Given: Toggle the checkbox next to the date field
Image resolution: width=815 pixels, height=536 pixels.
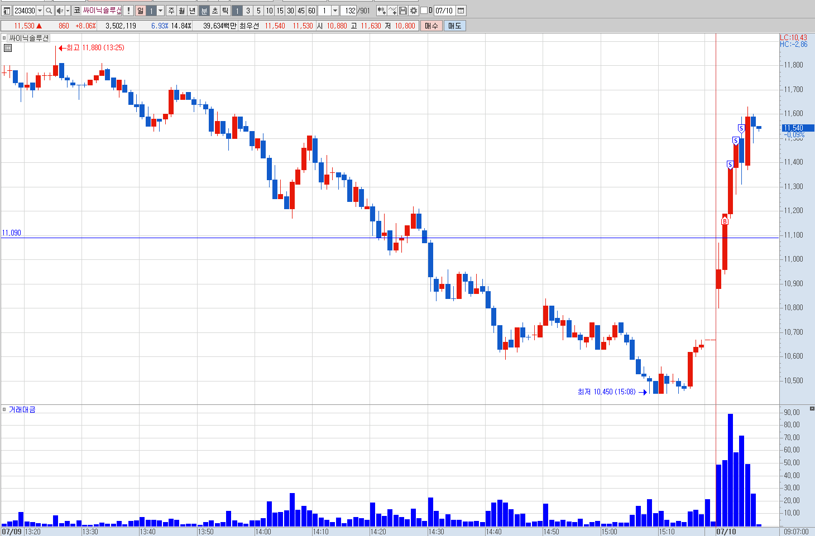Looking at the screenshot, I should pos(424,11).
